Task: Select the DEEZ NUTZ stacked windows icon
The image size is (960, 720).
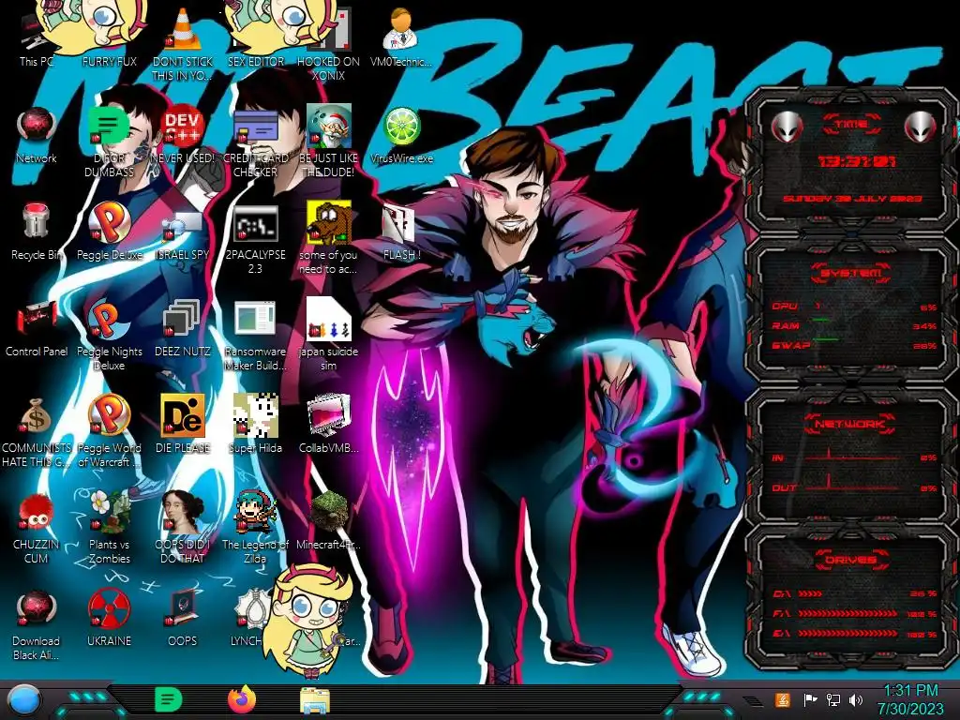Action: (x=183, y=328)
